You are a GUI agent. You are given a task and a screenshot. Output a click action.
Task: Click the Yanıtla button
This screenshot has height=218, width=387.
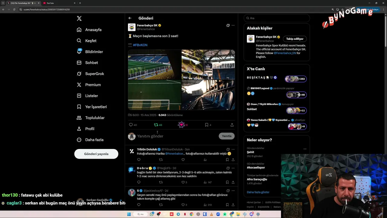click(226, 136)
